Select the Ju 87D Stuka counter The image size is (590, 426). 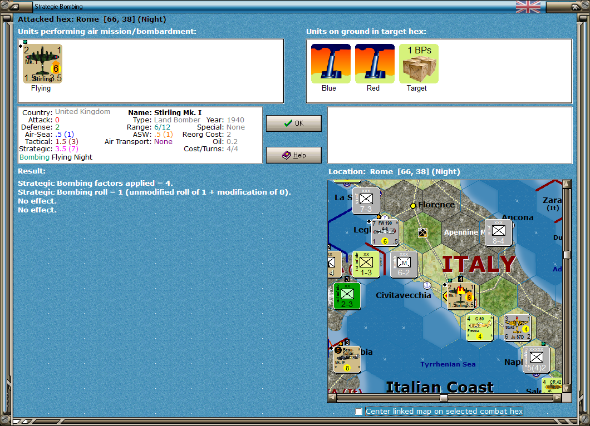(518, 328)
